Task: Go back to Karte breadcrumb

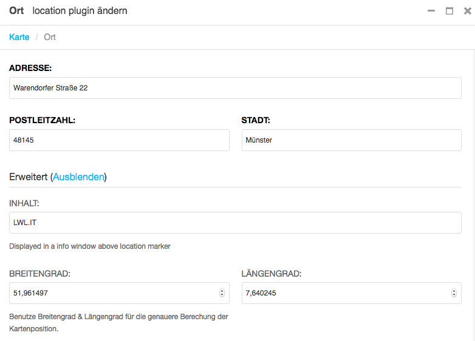Action: point(19,37)
